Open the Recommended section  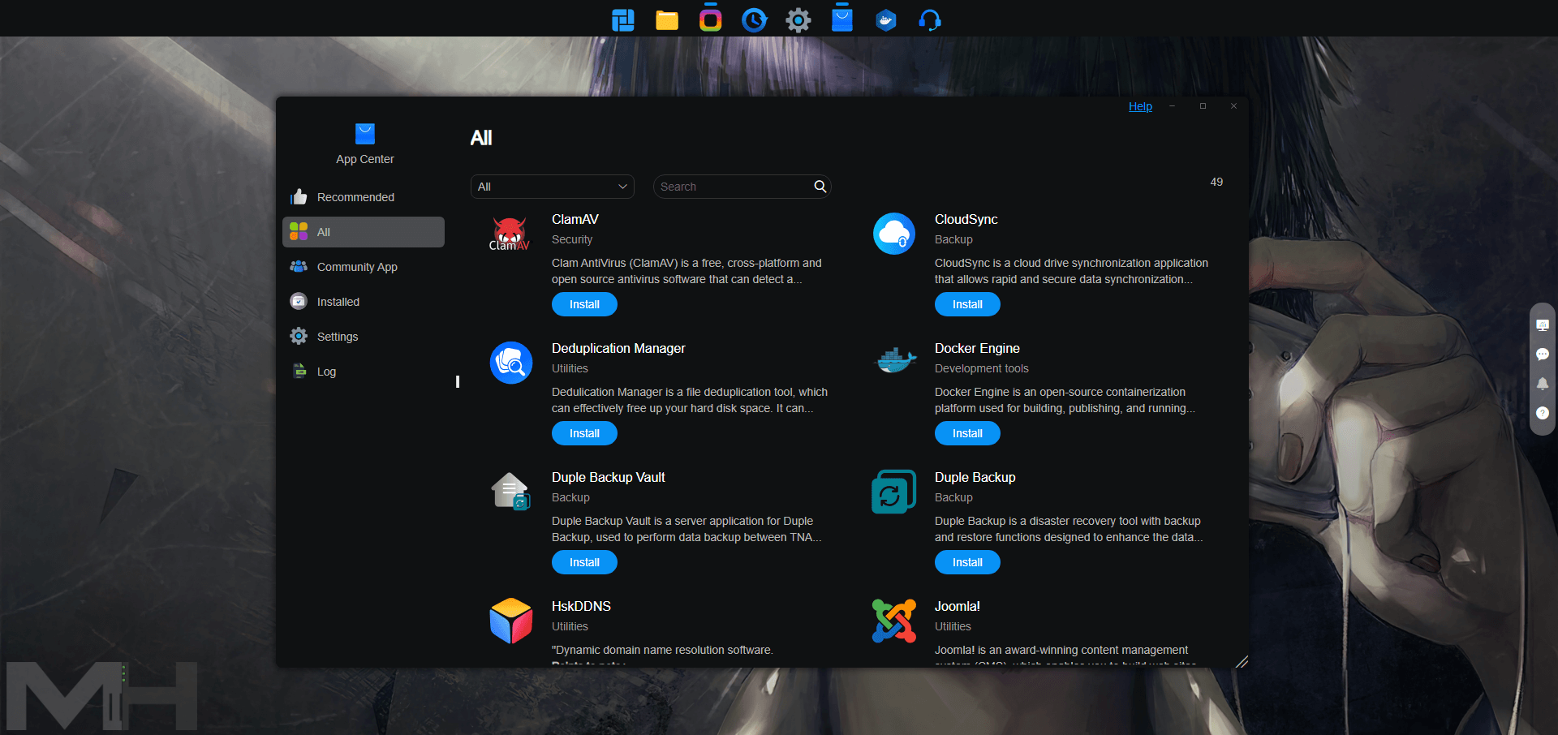click(364, 197)
